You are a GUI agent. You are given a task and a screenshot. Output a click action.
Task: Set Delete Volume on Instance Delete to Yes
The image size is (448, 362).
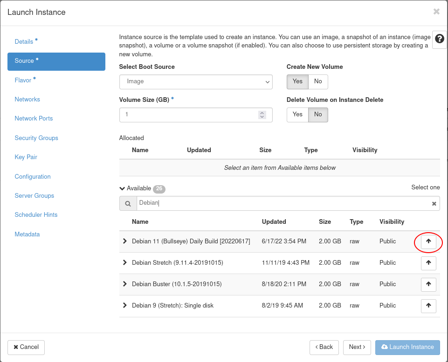(x=297, y=114)
